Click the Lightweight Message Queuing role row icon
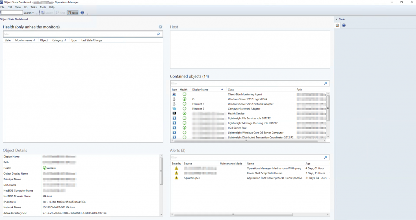This screenshot has height=220, width=416. 174,123
